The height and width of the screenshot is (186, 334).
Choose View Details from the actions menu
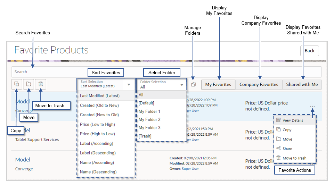293,120
